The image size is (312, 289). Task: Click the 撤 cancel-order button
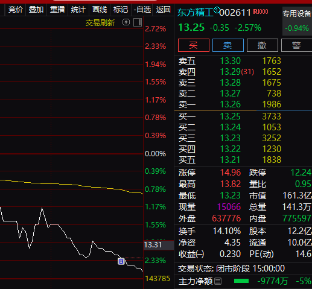click(x=263, y=45)
